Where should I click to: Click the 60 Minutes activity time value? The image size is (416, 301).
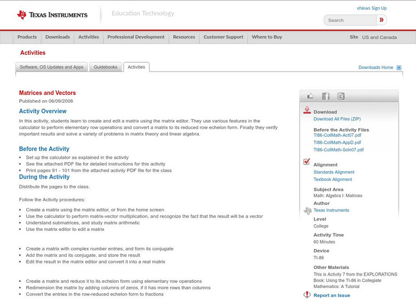coord(324,242)
